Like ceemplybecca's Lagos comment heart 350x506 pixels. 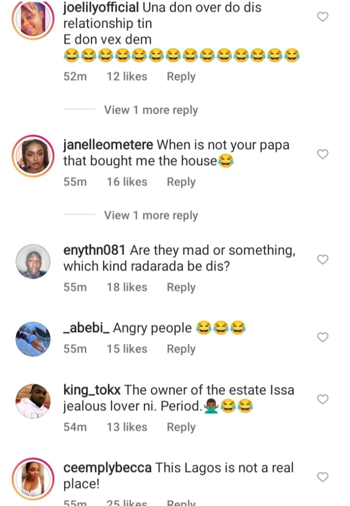pos(322,477)
